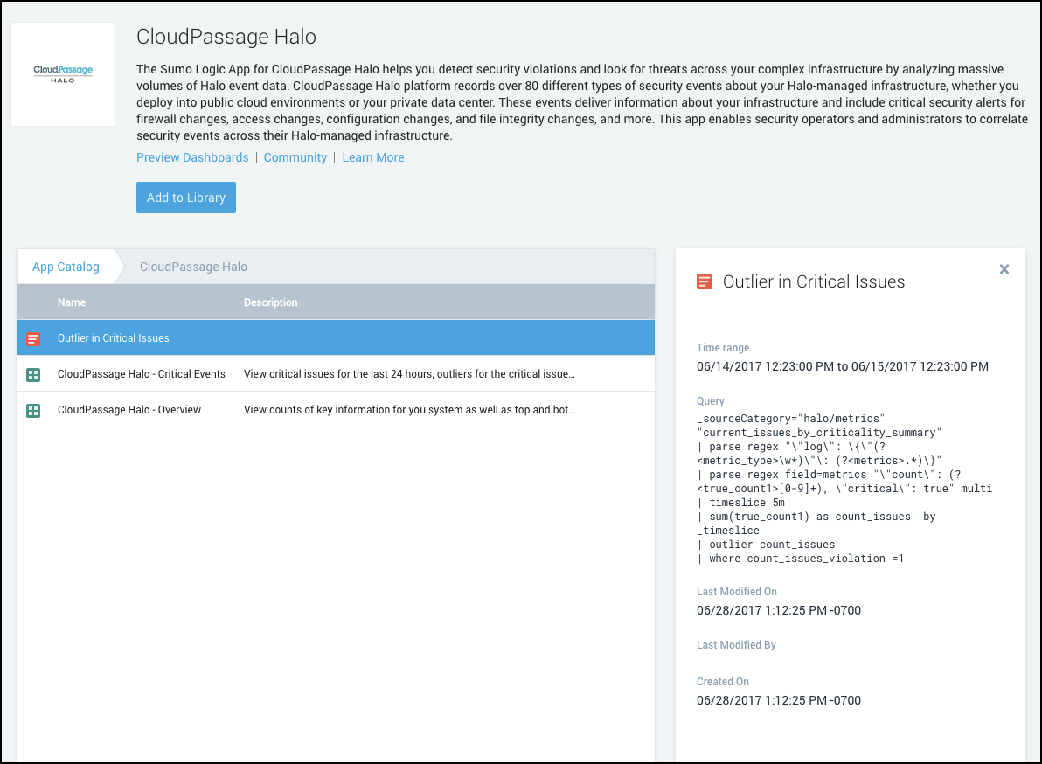This screenshot has height=764, width=1042.
Task: Sort by the Description column header
Action: click(270, 302)
